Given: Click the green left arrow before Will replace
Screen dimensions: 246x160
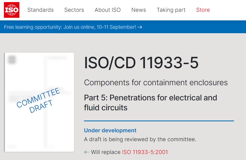Looking at the screenshot, I should pos(87,152).
